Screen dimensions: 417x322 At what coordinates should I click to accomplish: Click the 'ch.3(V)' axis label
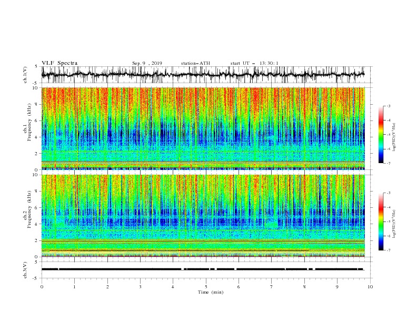click(x=25, y=270)
